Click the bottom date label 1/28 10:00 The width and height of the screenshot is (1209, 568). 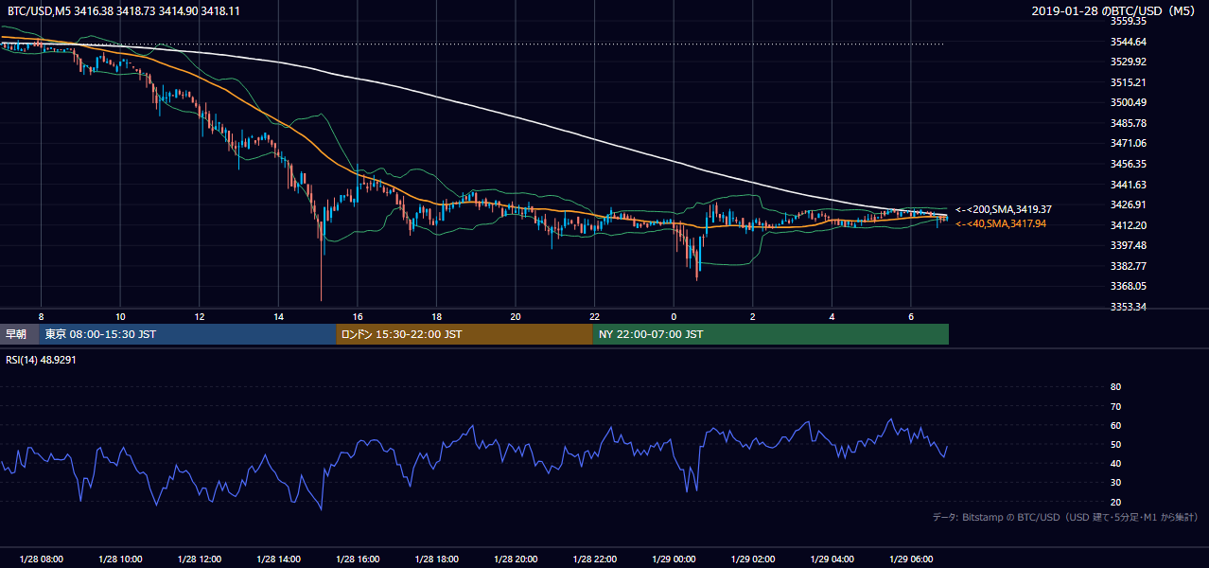[120, 559]
